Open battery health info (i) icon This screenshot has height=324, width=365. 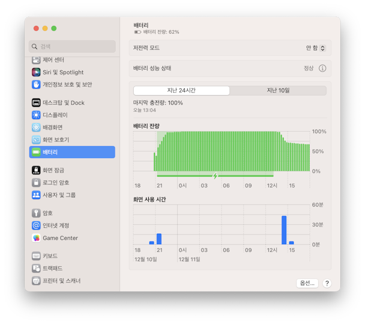pos(322,69)
